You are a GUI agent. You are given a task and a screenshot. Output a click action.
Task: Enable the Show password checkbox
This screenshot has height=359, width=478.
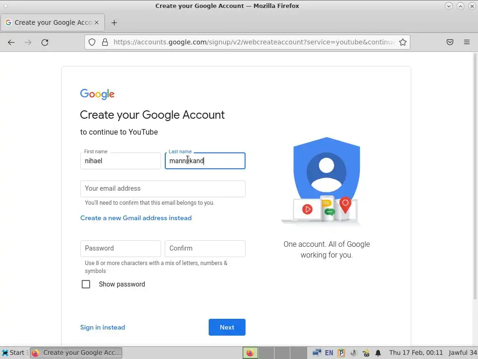86,284
